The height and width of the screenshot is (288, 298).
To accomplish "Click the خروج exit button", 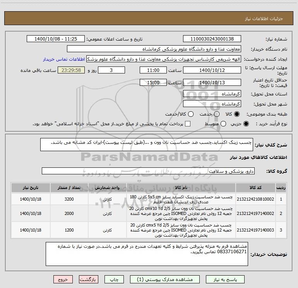I will pos(63,279).
